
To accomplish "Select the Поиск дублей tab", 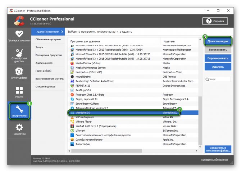I will [48, 71].
